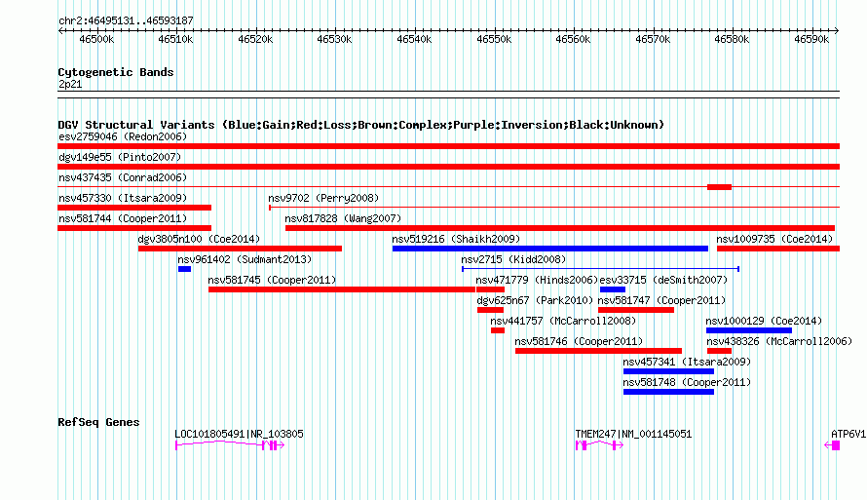Select the ATP6V1 gene label
This screenshot has height=500, width=867.
(x=848, y=434)
